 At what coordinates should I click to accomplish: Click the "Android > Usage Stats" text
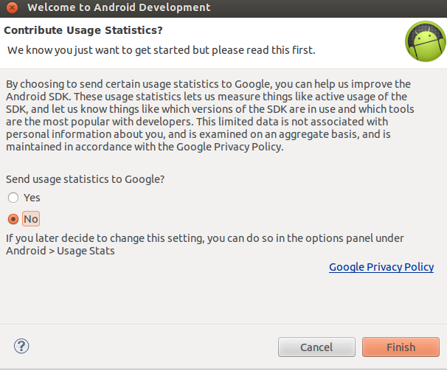click(60, 251)
